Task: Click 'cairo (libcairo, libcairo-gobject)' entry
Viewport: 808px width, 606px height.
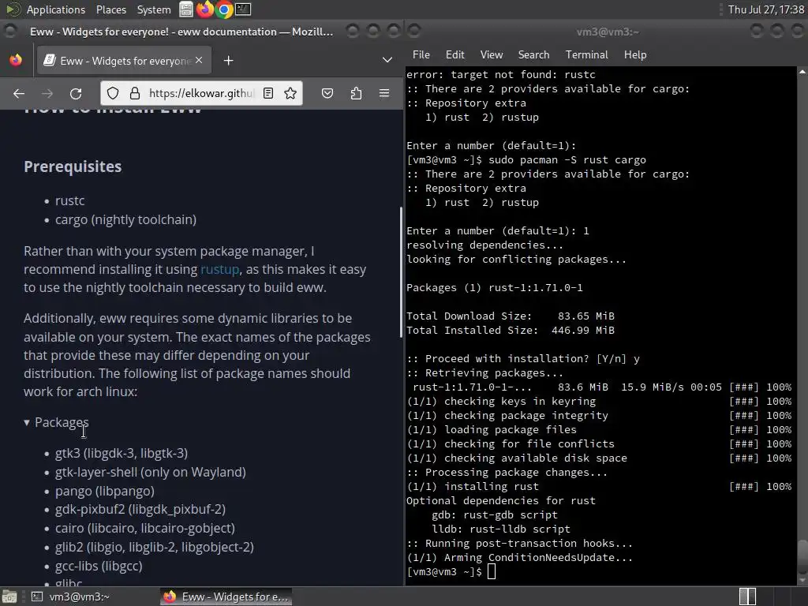Action: [x=145, y=528]
